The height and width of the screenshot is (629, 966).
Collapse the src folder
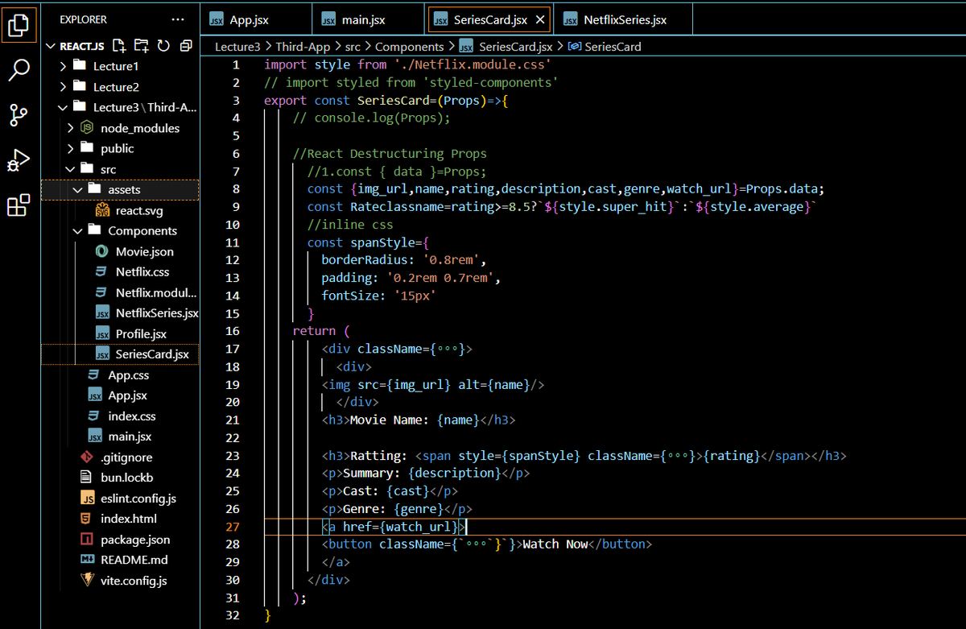point(109,169)
